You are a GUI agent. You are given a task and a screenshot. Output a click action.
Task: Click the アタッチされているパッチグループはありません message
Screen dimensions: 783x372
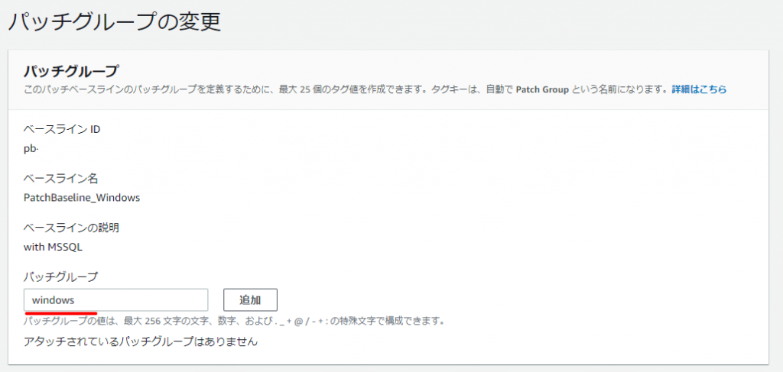(x=141, y=341)
